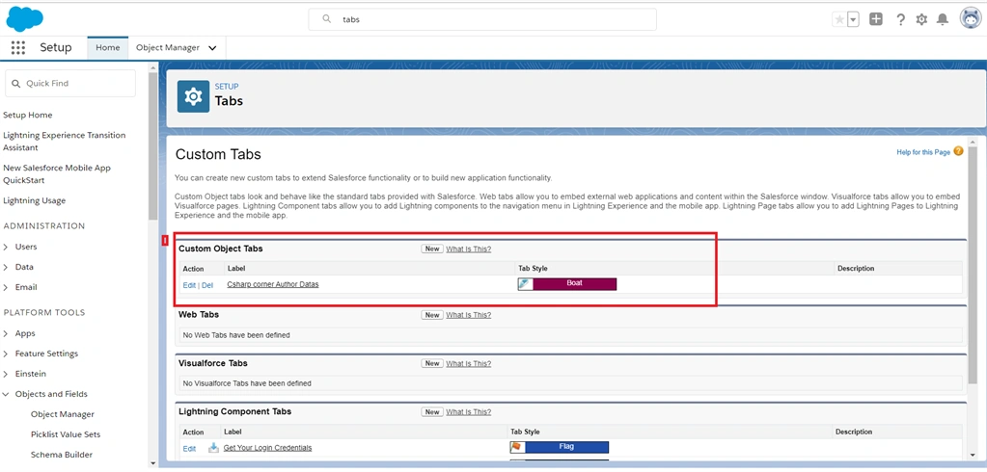Open the Object Manager tab dropdown chevron
Image resolution: width=987 pixels, height=472 pixels.
(212, 48)
